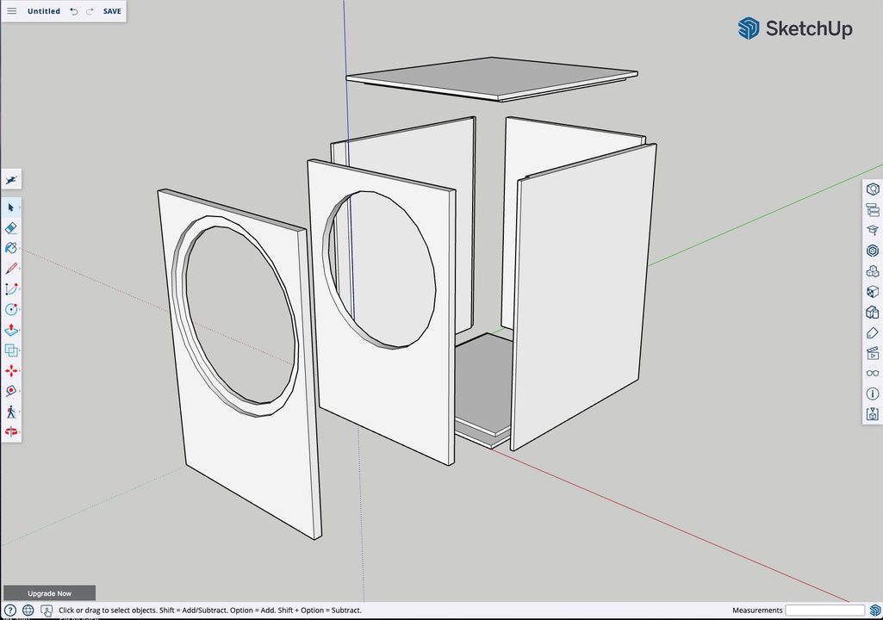
Task: Click the 'Measurements' label
Action: [757, 611]
